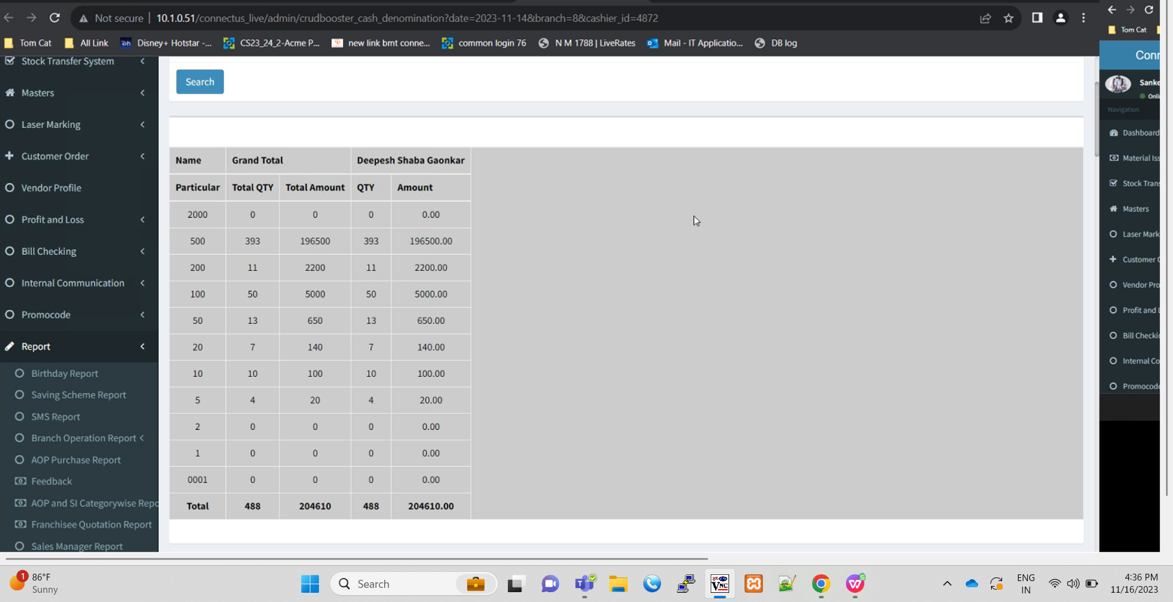1173x602 pixels.
Task: Click the page vertical scrollbar
Action: 1097,118
